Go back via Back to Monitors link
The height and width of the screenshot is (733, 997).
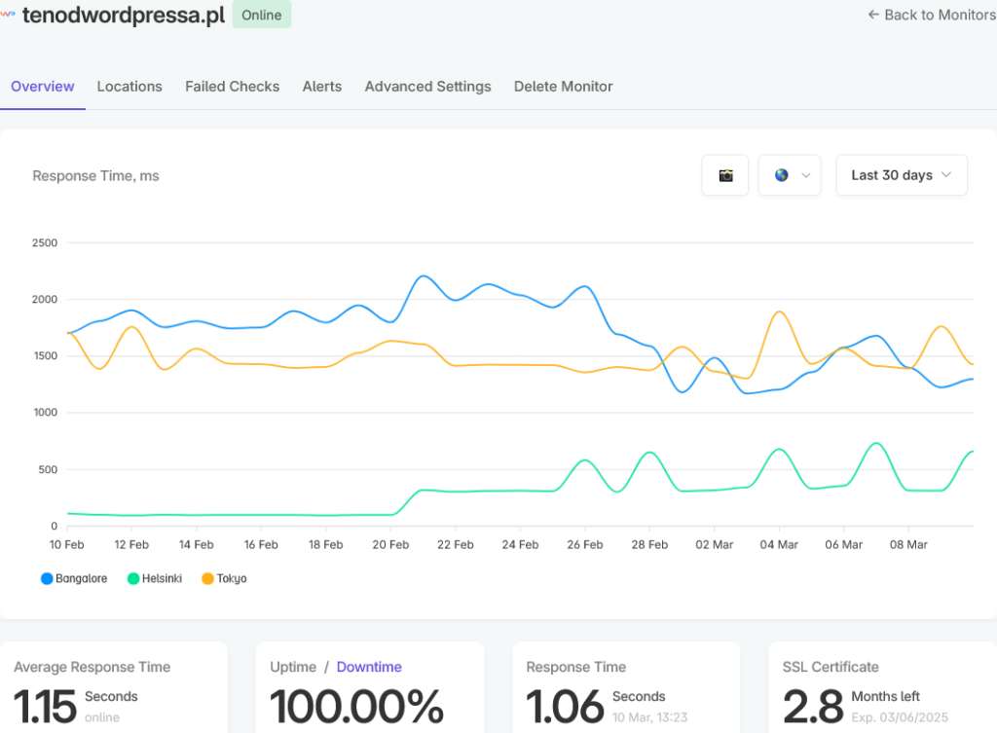(x=932, y=15)
